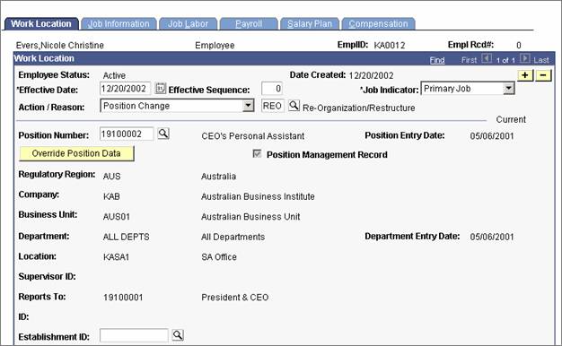Click the 1 of 1 row counter
This screenshot has width=562, height=346.
coord(505,60)
